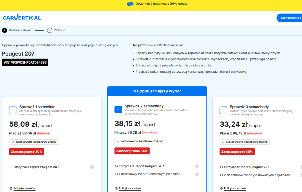
Task: Click shield icon beside middle Polityka zwrotów
Action: (x=116, y=188)
